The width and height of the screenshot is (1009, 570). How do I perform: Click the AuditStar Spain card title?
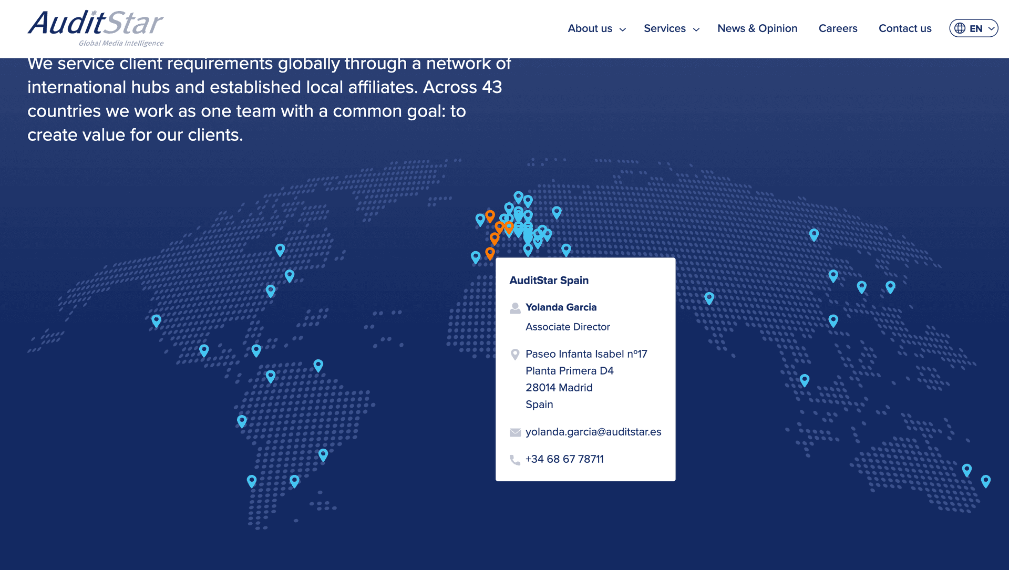(549, 280)
